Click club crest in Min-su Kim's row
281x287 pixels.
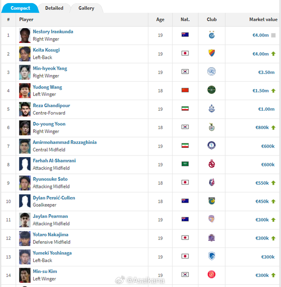212,275
